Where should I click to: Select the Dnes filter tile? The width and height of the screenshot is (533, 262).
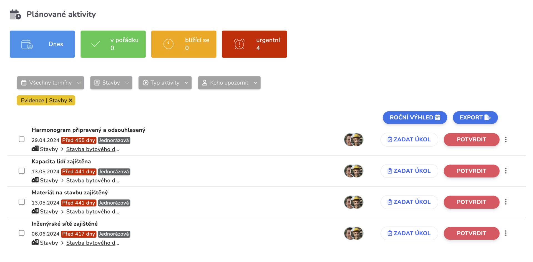pyautogui.click(x=42, y=44)
